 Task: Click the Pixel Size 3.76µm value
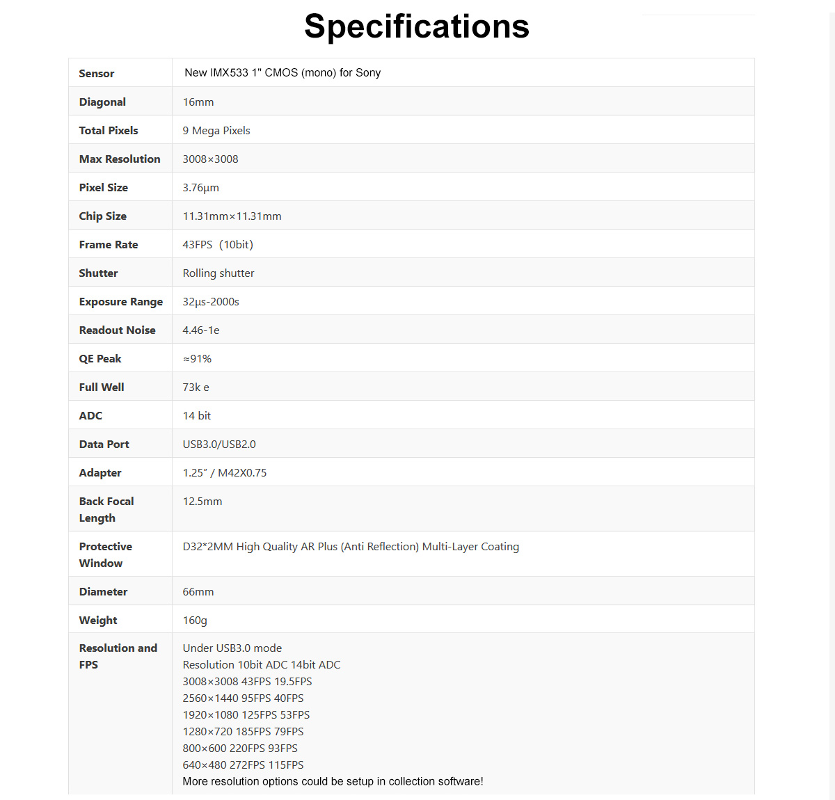(x=200, y=188)
